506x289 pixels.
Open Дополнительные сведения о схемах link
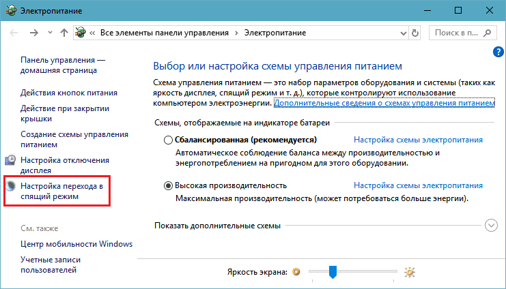point(384,104)
